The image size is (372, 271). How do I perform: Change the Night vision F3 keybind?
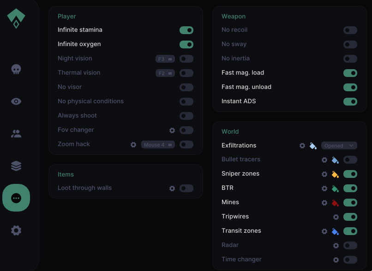165,59
